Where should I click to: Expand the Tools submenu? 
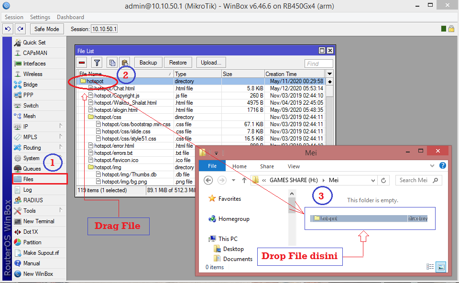click(61, 210)
